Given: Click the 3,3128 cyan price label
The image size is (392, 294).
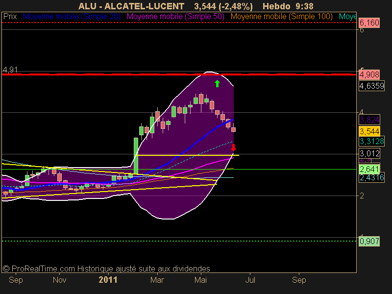Looking at the screenshot, I should click(x=371, y=141).
